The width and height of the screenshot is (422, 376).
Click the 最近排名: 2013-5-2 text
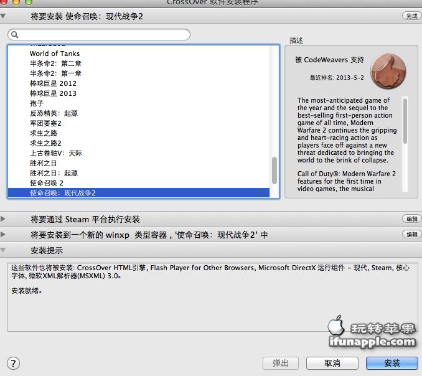pos(337,78)
